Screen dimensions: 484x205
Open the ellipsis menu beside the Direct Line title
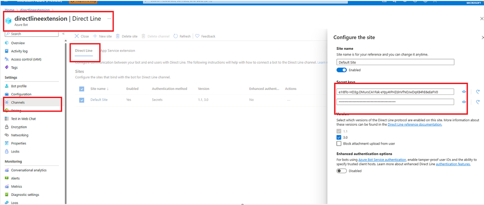(109, 19)
